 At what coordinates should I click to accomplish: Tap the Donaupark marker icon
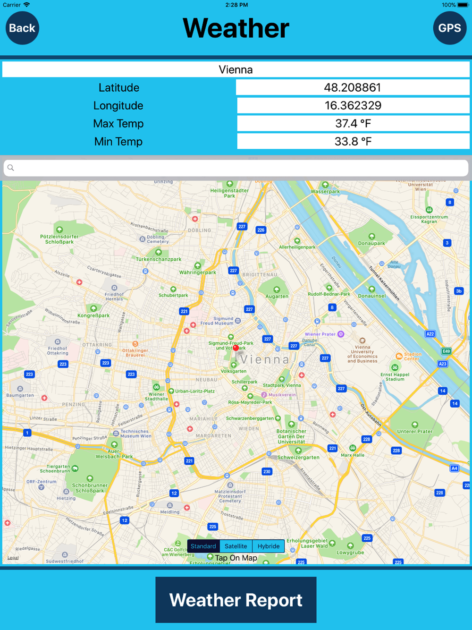372,237
